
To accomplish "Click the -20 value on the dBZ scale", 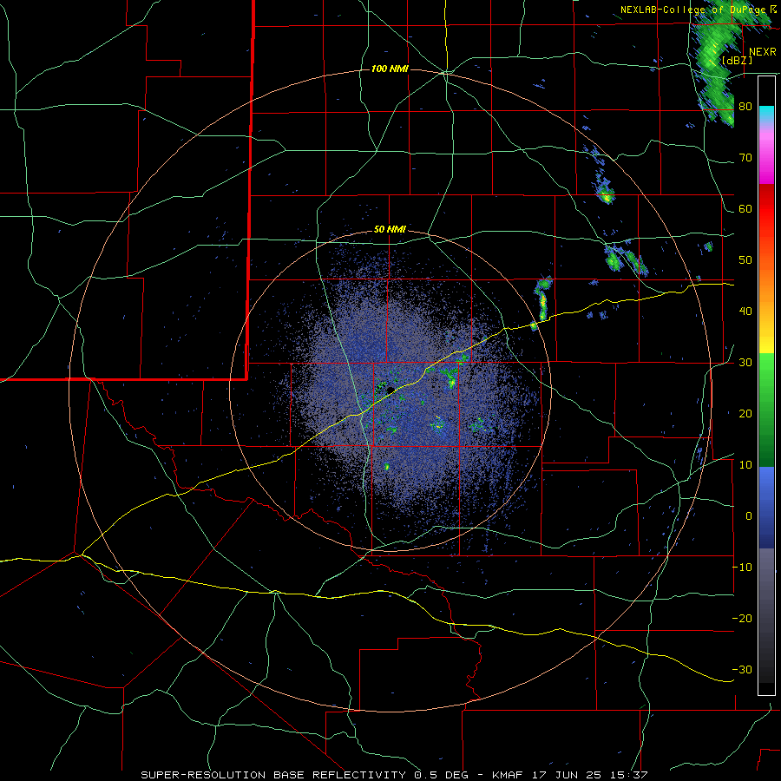I will 742,618.
